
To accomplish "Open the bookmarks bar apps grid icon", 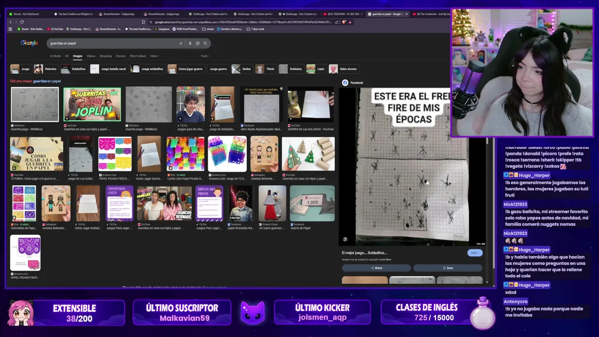I will coord(10,29).
